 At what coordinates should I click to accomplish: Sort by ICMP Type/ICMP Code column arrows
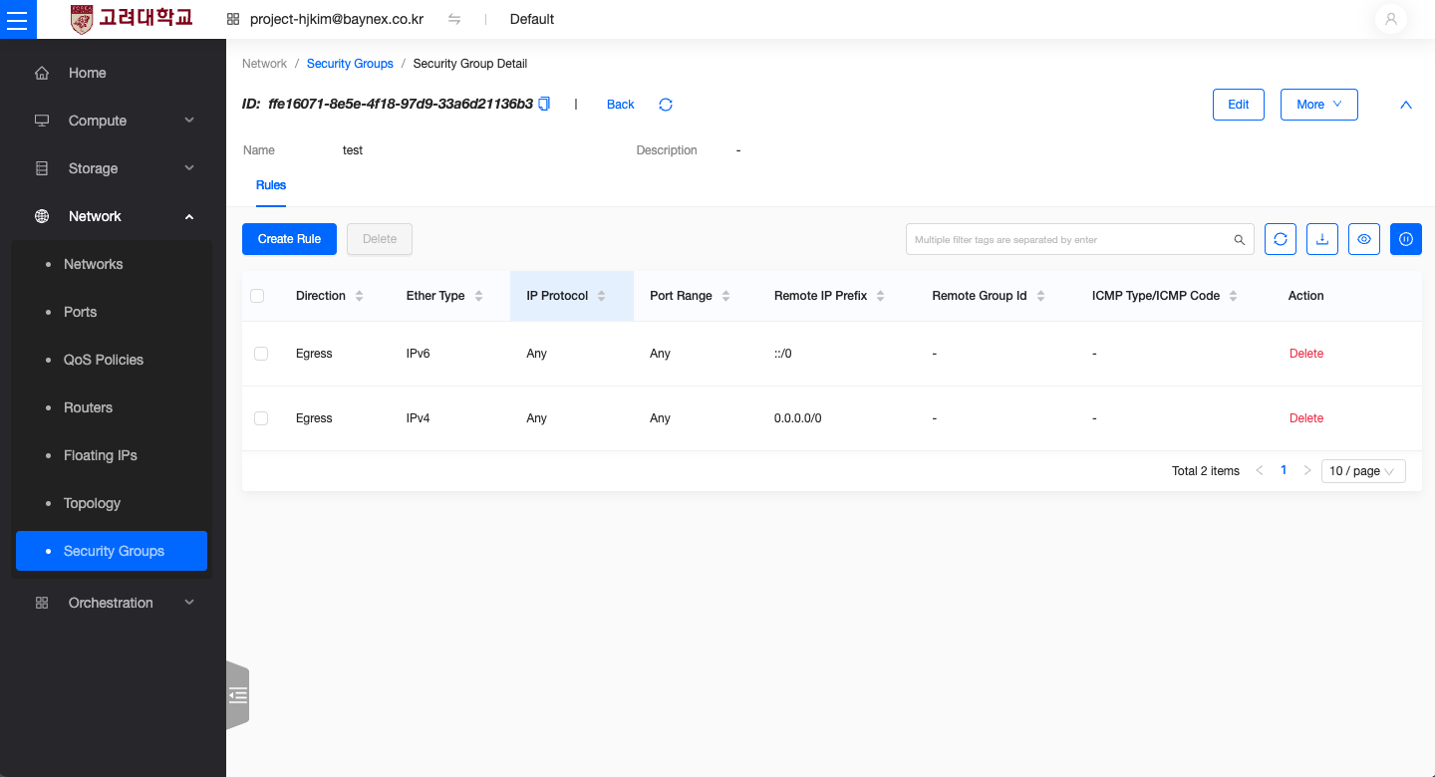pos(1234,296)
